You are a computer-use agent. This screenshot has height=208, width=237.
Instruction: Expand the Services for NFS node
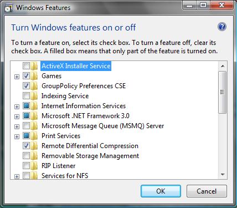tap(17, 176)
